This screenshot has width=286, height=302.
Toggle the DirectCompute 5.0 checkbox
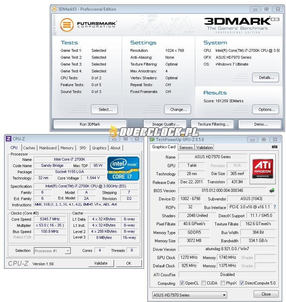(242, 283)
